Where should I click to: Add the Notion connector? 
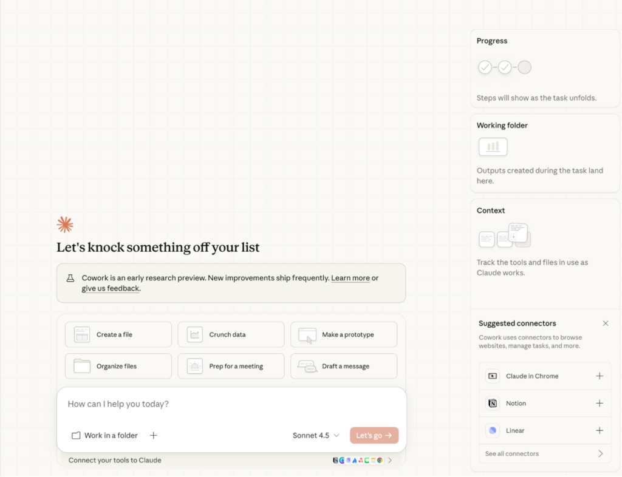tap(599, 404)
